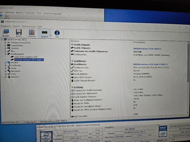This screenshot has height=142, width=190.
Task: Select Anzahl der TMUs row
Action: click(x=103, y=109)
